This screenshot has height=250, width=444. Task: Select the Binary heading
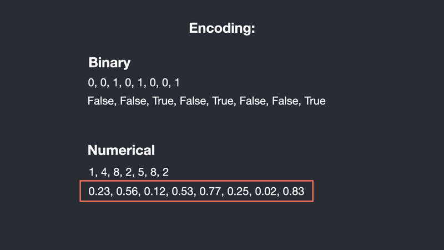(109, 63)
